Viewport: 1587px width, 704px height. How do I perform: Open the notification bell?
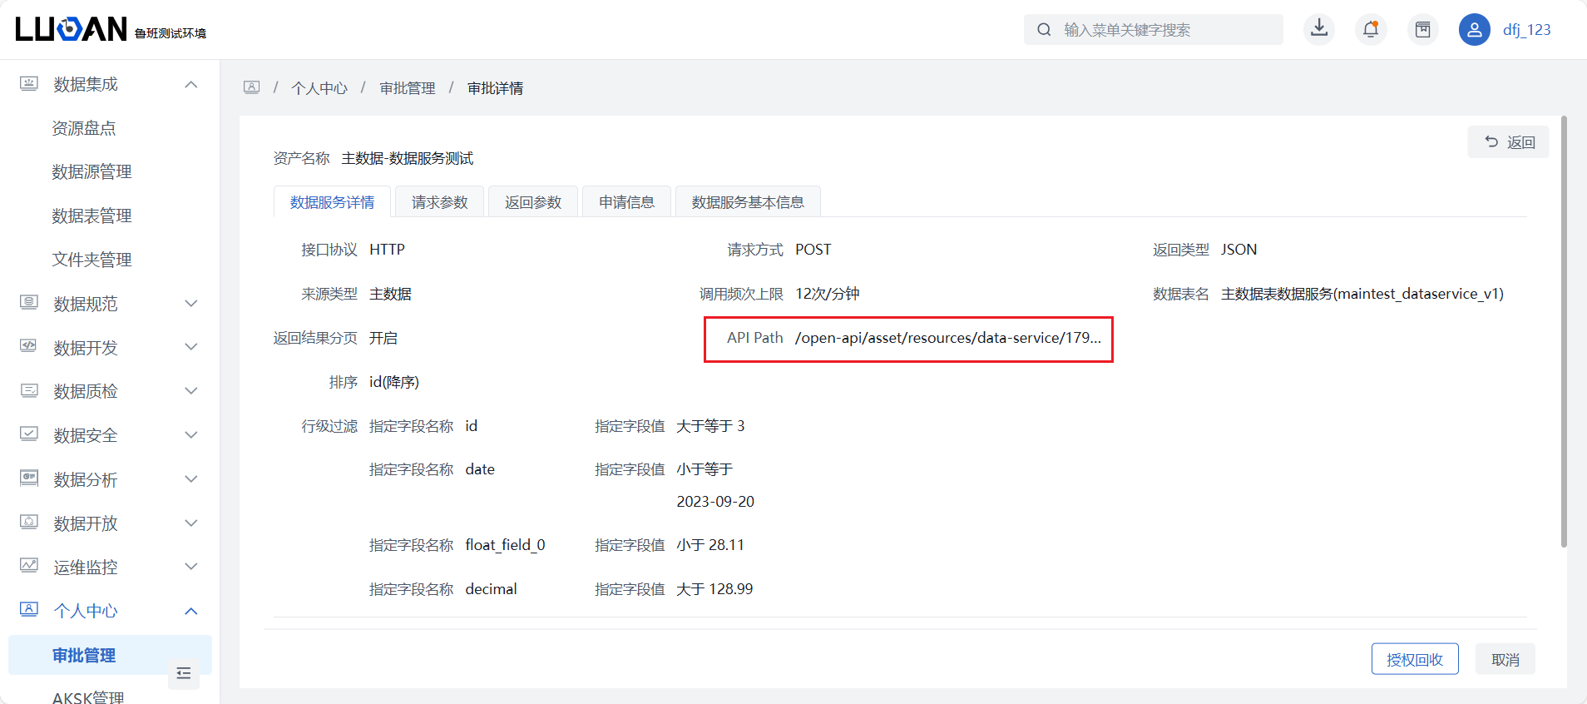click(1371, 30)
